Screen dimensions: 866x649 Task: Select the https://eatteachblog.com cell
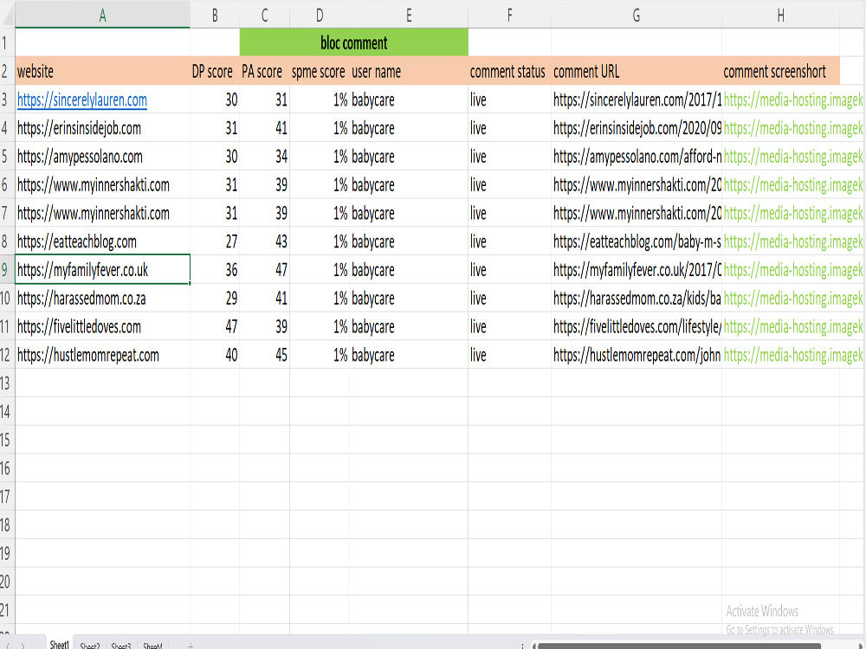pyautogui.click(x=102, y=241)
